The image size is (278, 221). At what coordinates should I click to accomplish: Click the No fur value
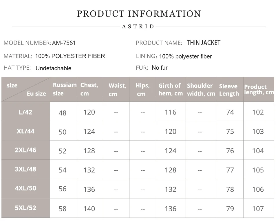pos(160,68)
